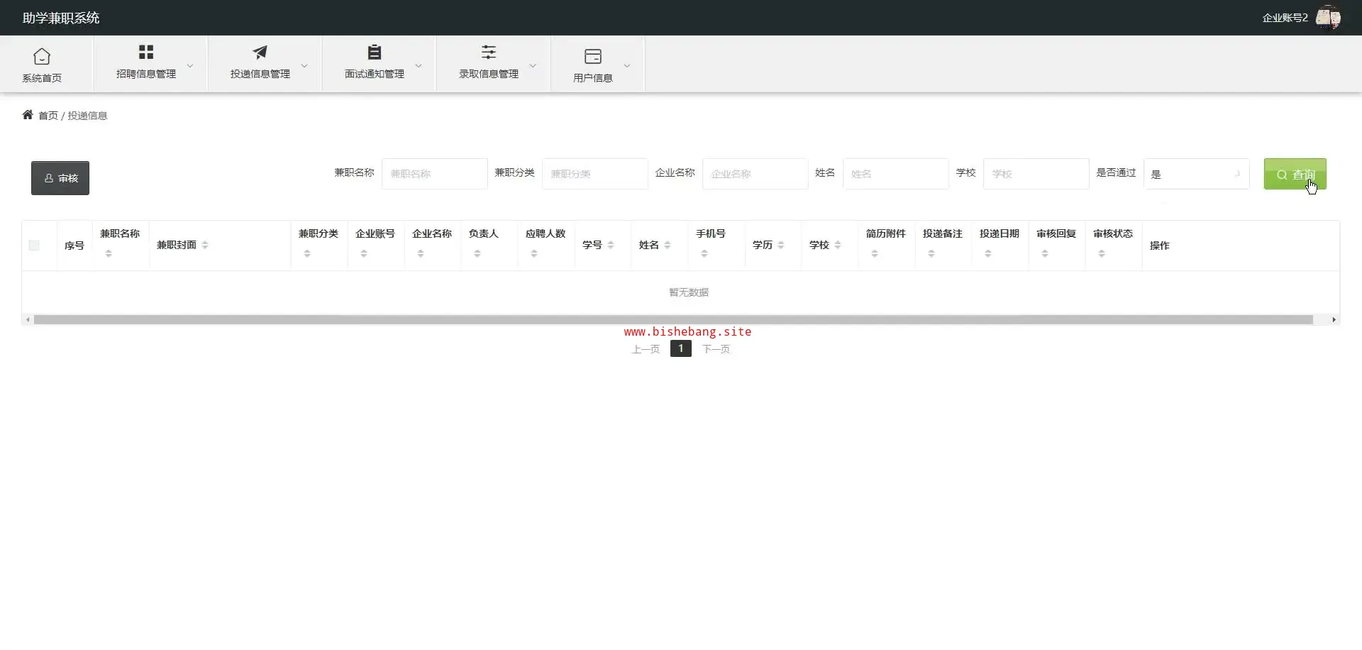Go to 上一页 previous page
Viewport: 1362px width, 650px height.
pos(646,349)
